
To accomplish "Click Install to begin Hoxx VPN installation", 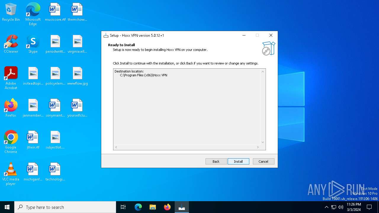I will tap(238, 162).
